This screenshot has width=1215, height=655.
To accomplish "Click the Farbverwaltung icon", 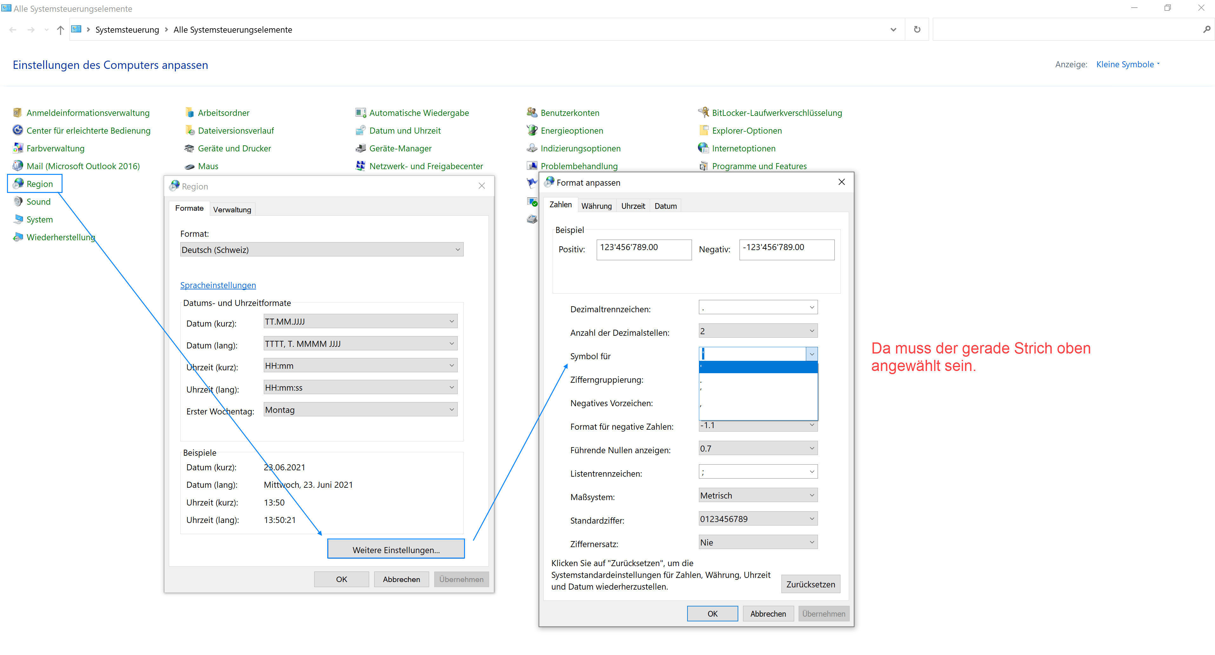I will pyautogui.click(x=17, y=148).
